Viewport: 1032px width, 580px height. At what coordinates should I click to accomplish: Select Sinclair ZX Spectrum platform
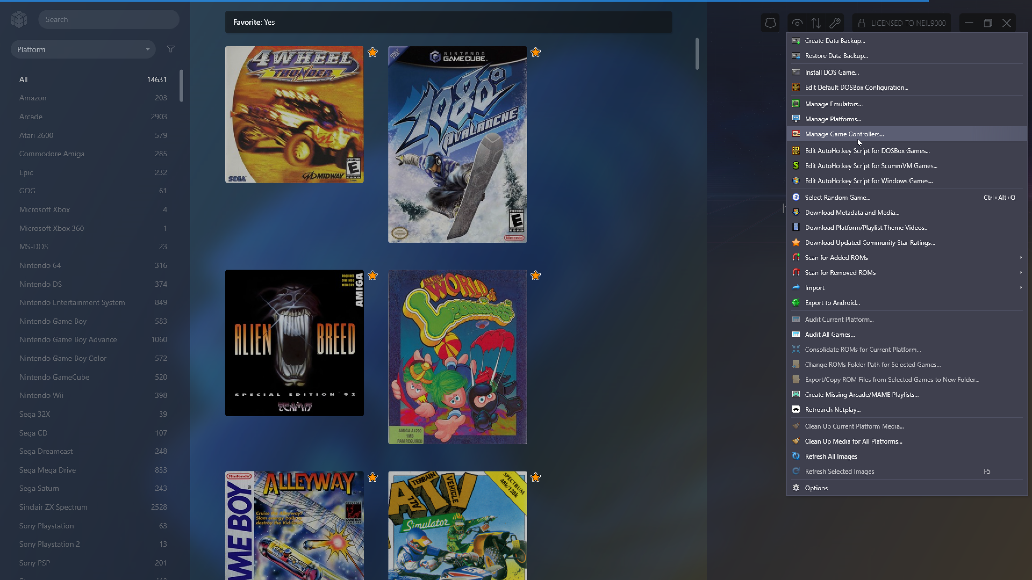coord(93,507)
